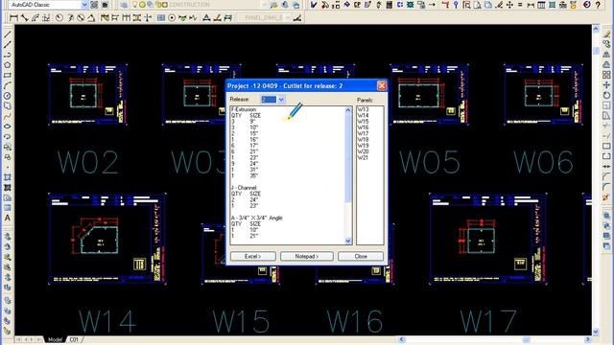
Task: Click the help question mark icon
Action: coord(598,5)
